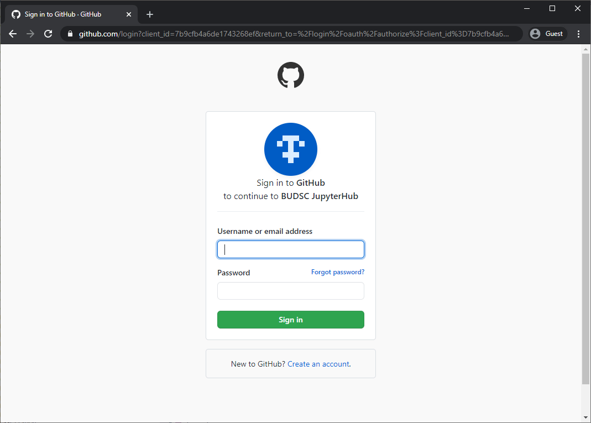The image size is (591, 423).
Task: Open the Guest profile button
Action: point(548,34)
